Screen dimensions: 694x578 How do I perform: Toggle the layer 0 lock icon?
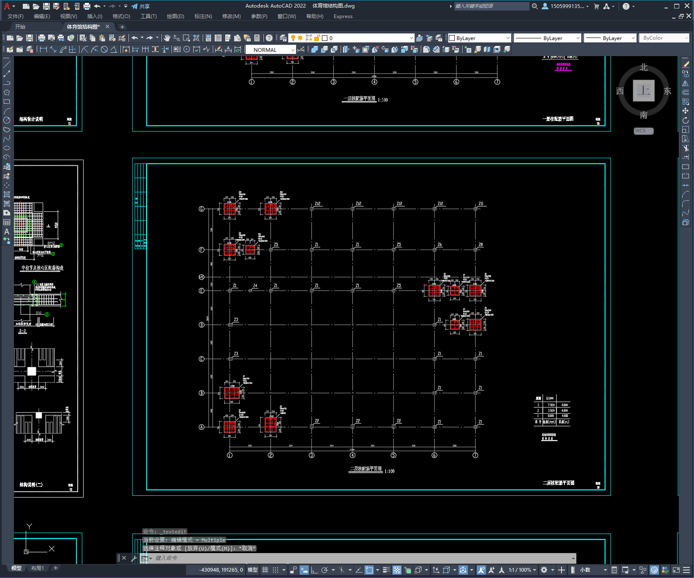[317, 38]
